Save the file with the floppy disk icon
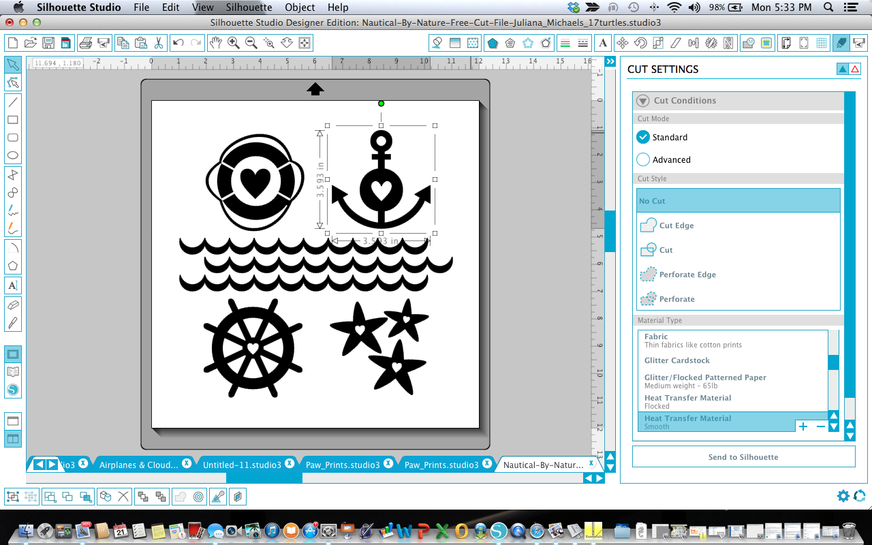The width and height of the screenshot is (872, 545). [x=48, y=43]
